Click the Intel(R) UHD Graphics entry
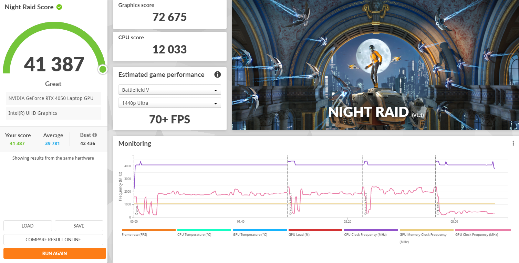Image resolution: width=519 pixels, height=263 pixels. coord(53,113)
